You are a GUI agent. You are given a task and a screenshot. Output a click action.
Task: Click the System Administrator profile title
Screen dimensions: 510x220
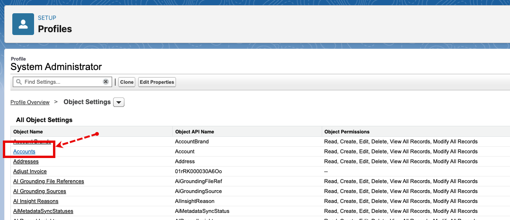[x=56, y=67]
